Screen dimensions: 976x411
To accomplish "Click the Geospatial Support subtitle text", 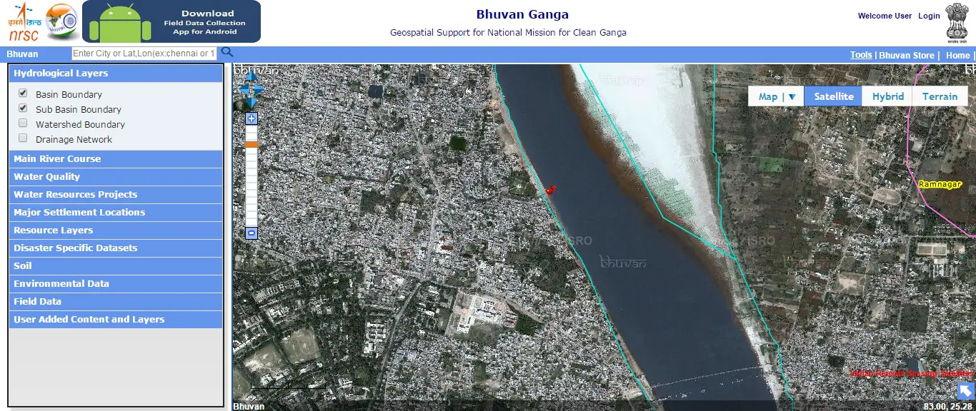I will click(x=508, y=33).
